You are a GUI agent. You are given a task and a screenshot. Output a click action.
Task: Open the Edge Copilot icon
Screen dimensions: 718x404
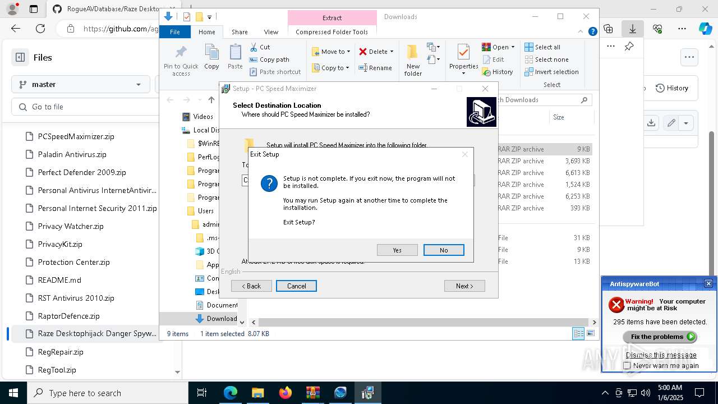point(705,29)
